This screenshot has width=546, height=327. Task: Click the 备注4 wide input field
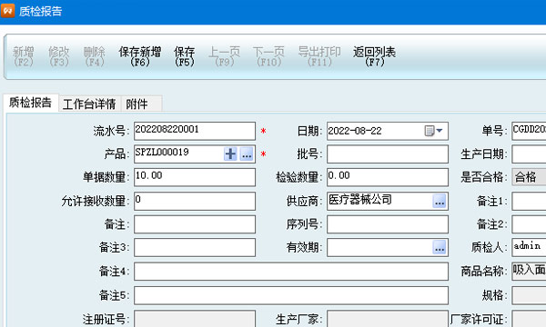point(291,272)
